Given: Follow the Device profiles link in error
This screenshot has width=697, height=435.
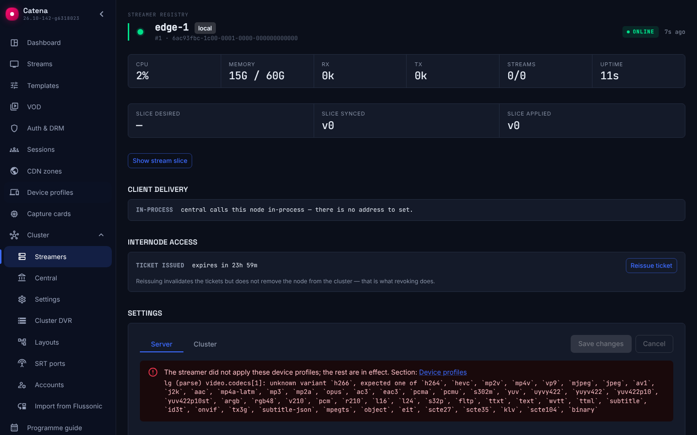Looking at the screenshot, I should [443, 372].
